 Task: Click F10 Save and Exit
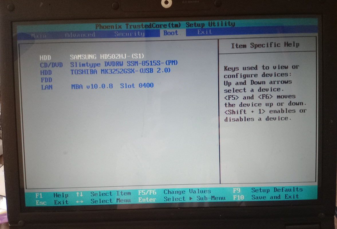coord(266,197)
